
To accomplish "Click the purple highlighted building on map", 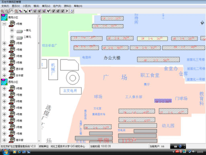I will pyautogui.click(x=163, y=101).
